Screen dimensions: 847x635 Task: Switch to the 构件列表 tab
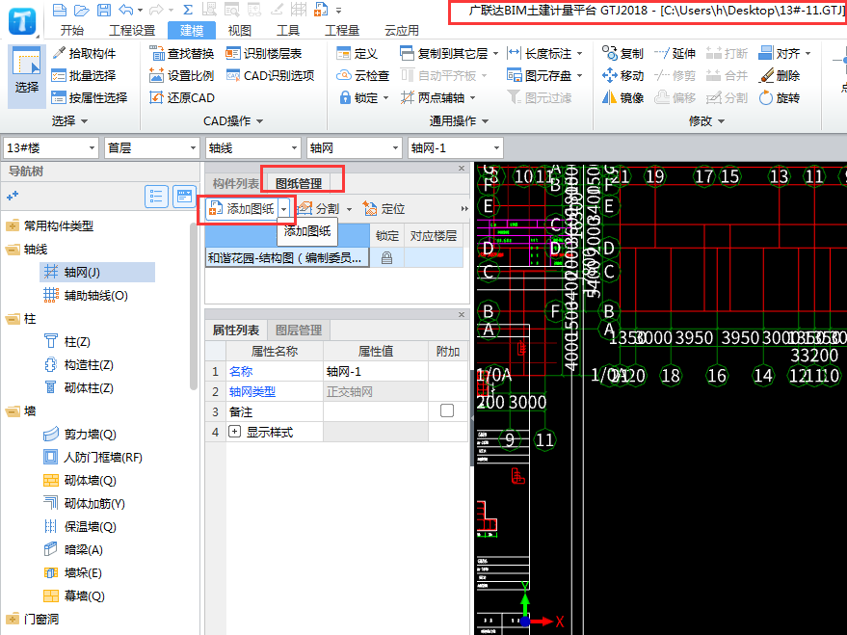click(235, 184)
